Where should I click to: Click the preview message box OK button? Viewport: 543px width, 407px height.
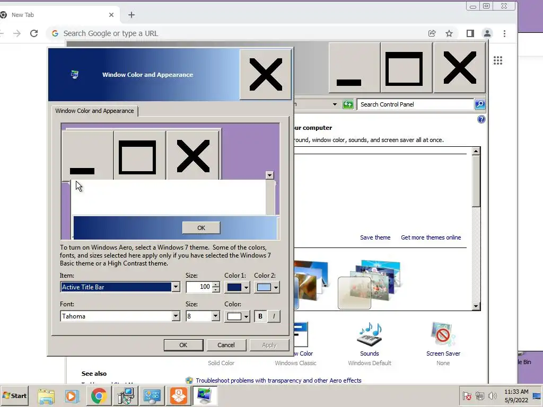pos(201,228)
